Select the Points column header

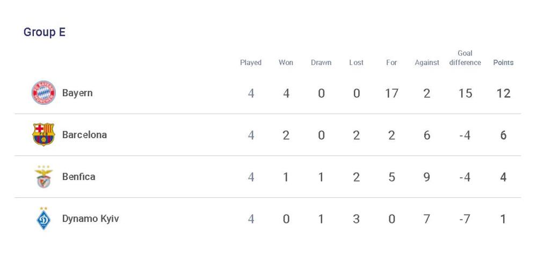[503, 63]
